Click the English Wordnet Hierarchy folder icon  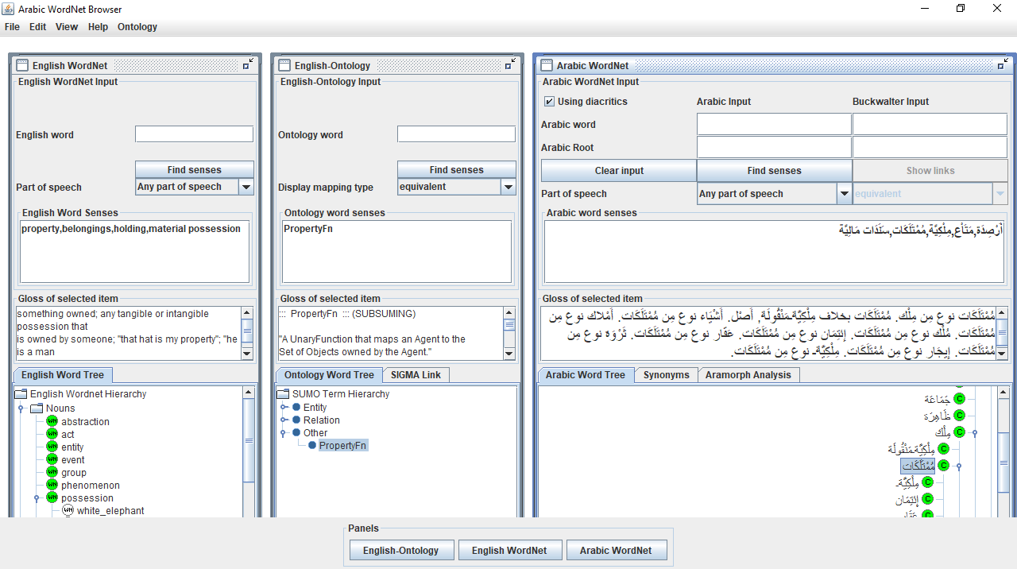[x=21, y=393]
